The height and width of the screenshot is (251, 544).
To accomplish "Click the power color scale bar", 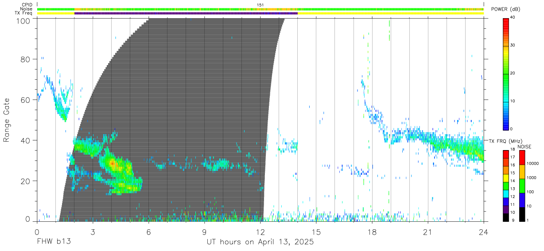I will 506,73.
